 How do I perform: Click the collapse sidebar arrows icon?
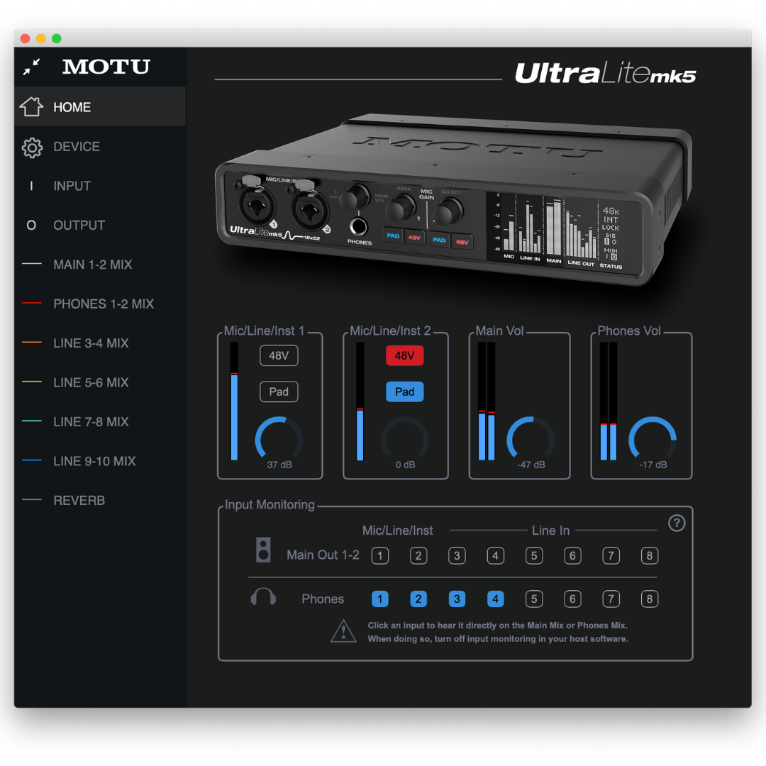click(32, 67)
